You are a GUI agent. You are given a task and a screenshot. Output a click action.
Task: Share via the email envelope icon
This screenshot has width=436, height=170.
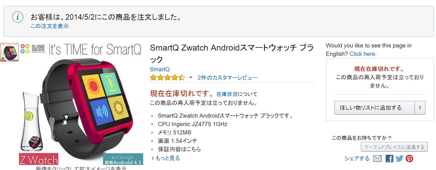tap(377, 159)
